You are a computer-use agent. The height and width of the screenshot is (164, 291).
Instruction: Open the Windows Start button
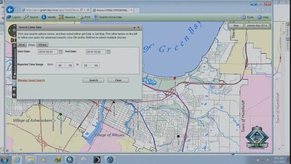click(x=4, y=160)
